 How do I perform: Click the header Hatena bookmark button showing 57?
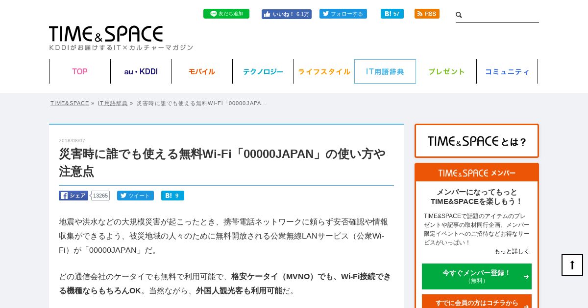click(392, 14)
